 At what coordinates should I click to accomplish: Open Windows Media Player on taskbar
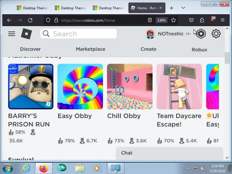[97, 168]
